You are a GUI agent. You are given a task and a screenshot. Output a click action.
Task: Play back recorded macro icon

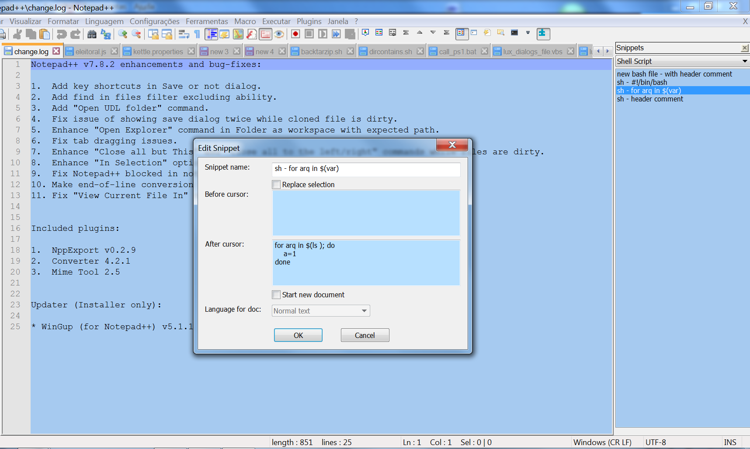tap(323, 34)
